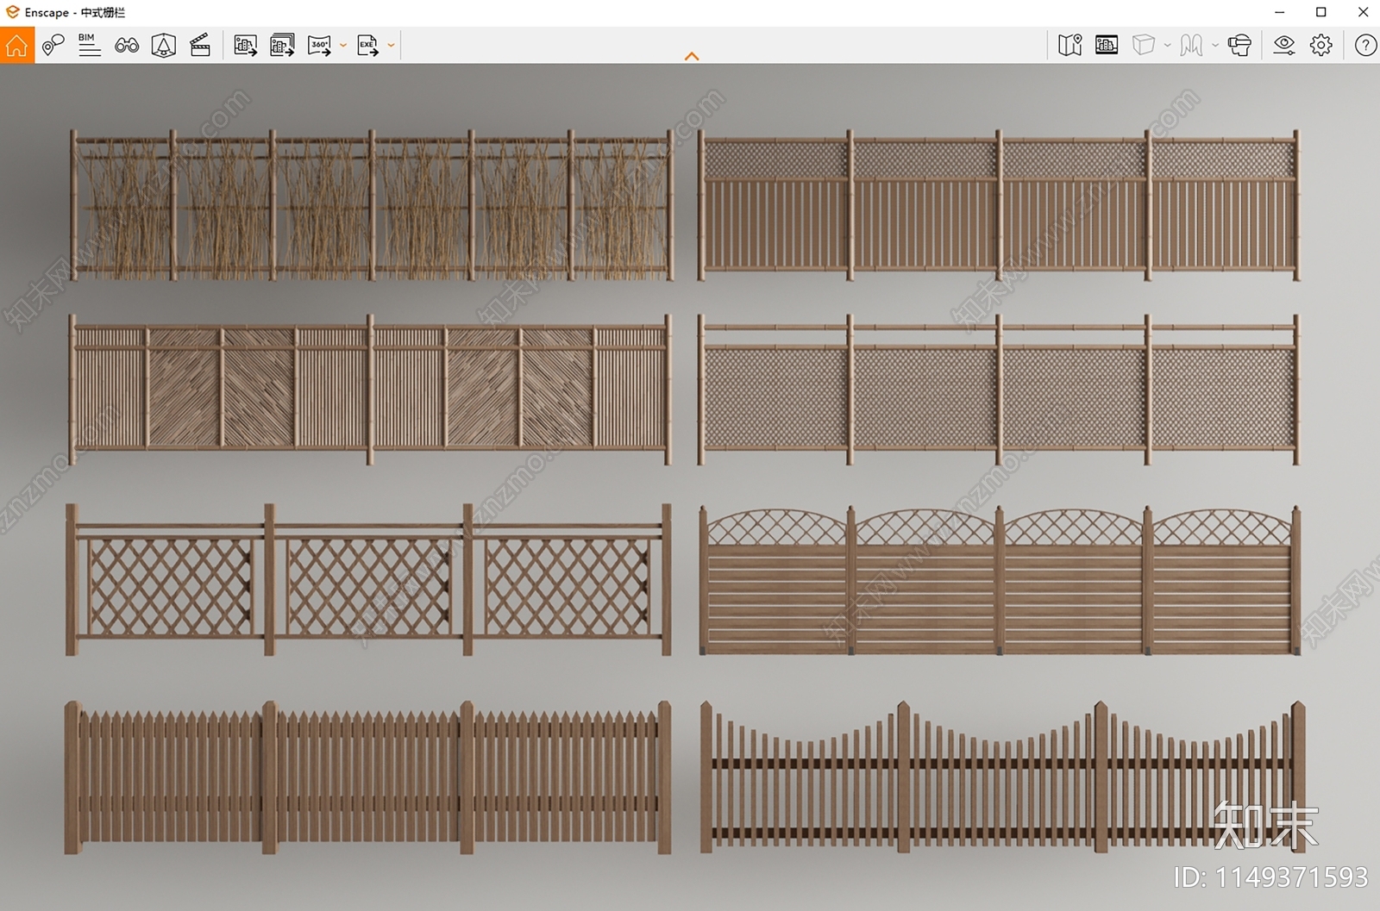Open view management binoculars icon
This screenshot has width=1380, height=911.
click(x=127, y=46)
